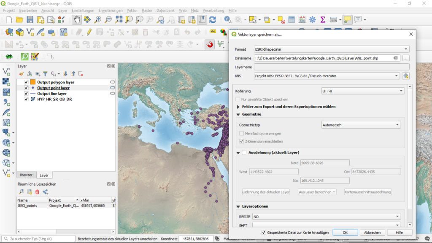Toggle the red magnet snapping icon

pyautogui.click(x=209, y=44)
